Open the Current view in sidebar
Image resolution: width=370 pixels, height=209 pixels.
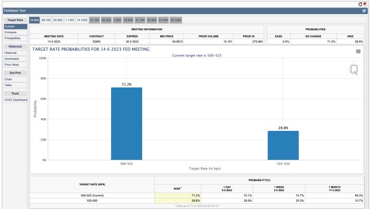click(x=15, y=26)
